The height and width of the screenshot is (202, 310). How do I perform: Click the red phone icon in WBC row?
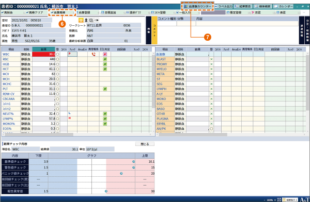coord(94,54)
